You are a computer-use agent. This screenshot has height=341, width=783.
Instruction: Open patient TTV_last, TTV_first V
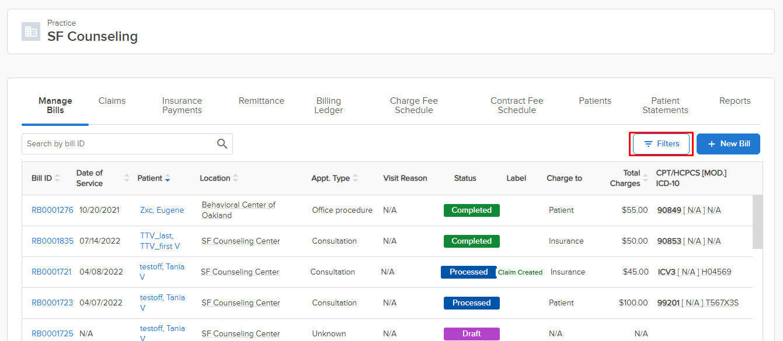click(x=160, y=241)
